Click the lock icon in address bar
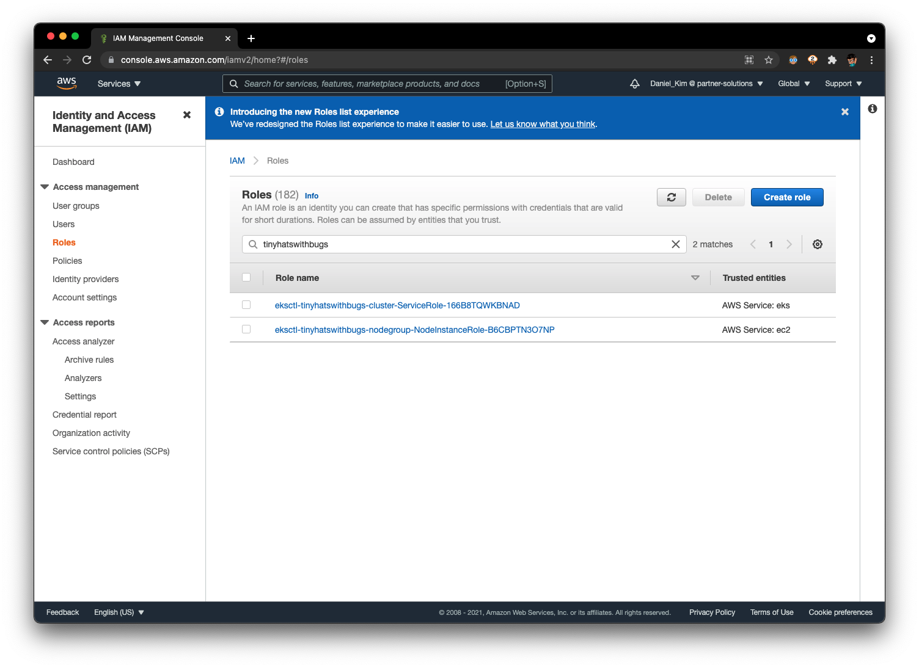This screenshot has height=668, width=919. coord(111,60)
